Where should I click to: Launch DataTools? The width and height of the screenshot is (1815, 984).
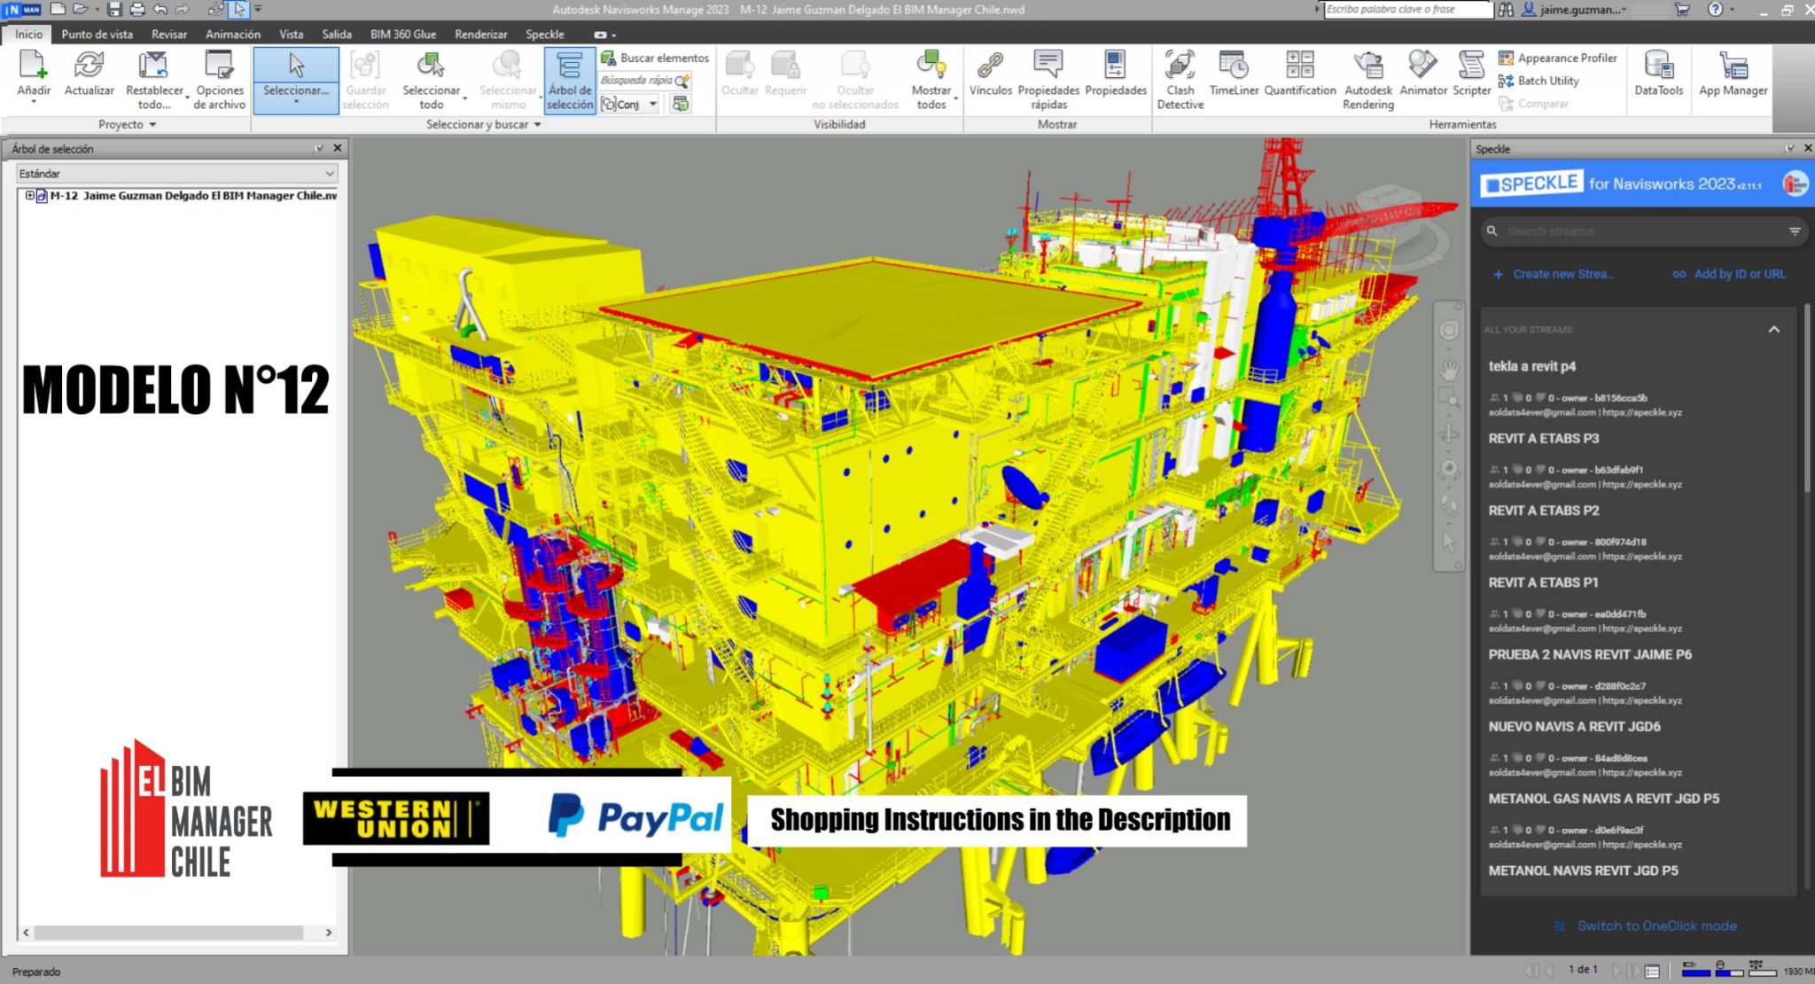click(1658, 78)
